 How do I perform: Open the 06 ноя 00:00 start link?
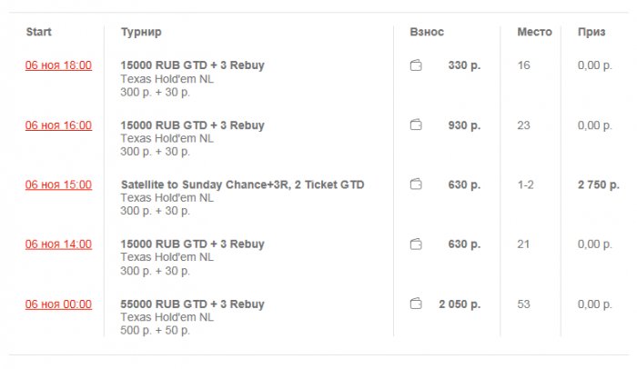click(58, 304)
